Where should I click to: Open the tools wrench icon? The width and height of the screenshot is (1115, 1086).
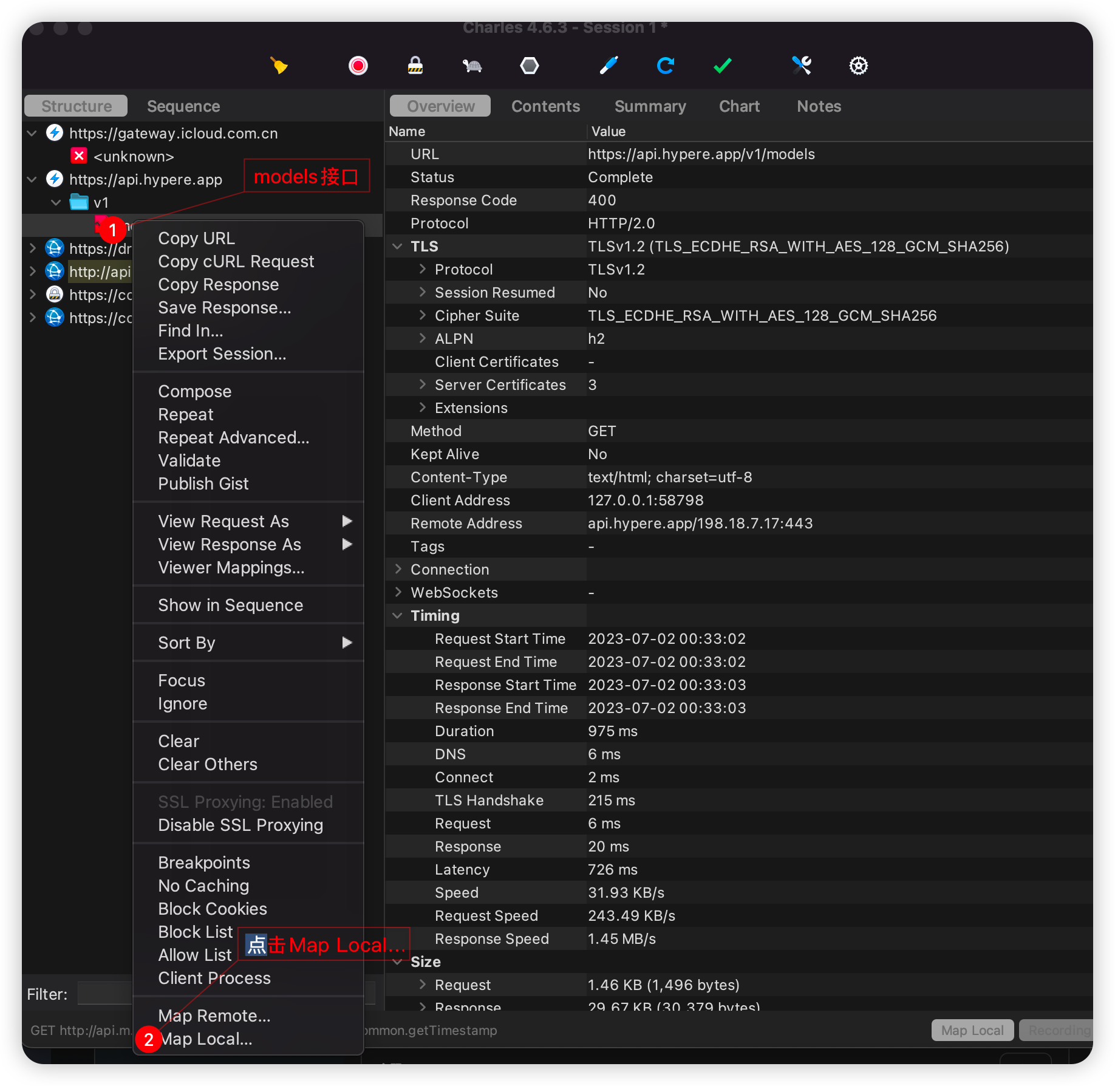coord(802,65)
